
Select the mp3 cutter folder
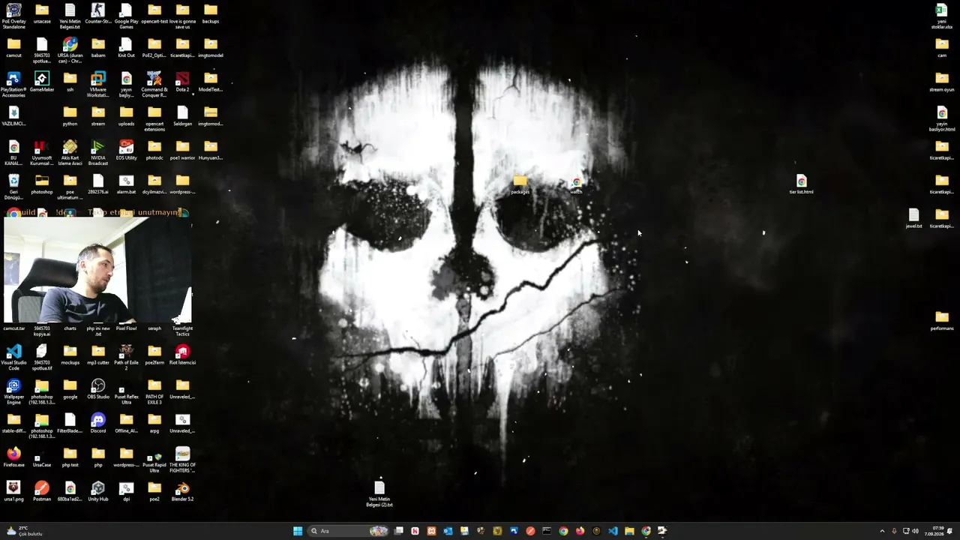(x=98, y=355)
